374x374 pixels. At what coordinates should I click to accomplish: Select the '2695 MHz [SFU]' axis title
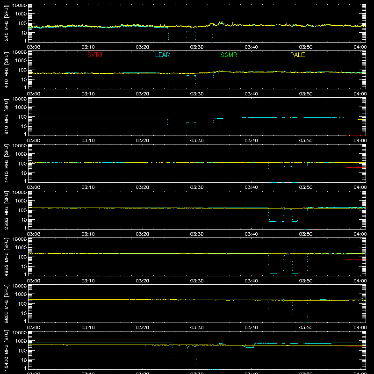tap(6, 210)
